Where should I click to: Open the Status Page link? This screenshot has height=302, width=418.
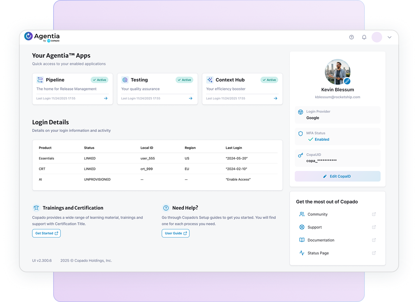click(318, 253)
